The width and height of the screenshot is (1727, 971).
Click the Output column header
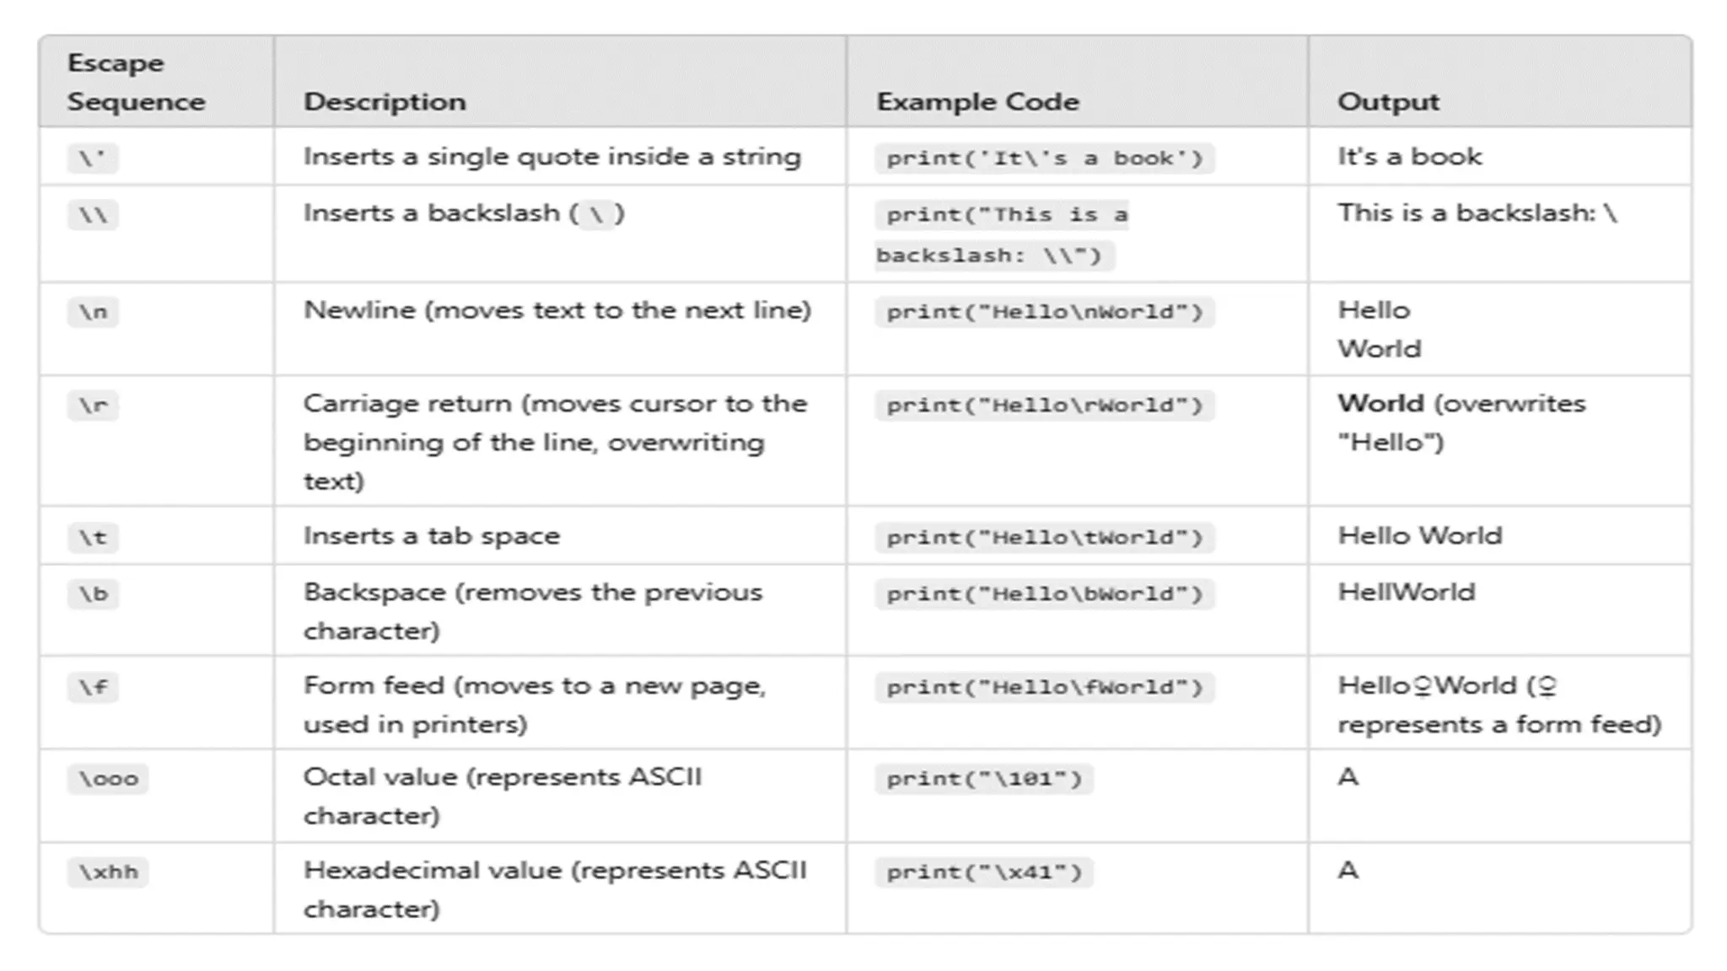click(x=1388, y=102)
